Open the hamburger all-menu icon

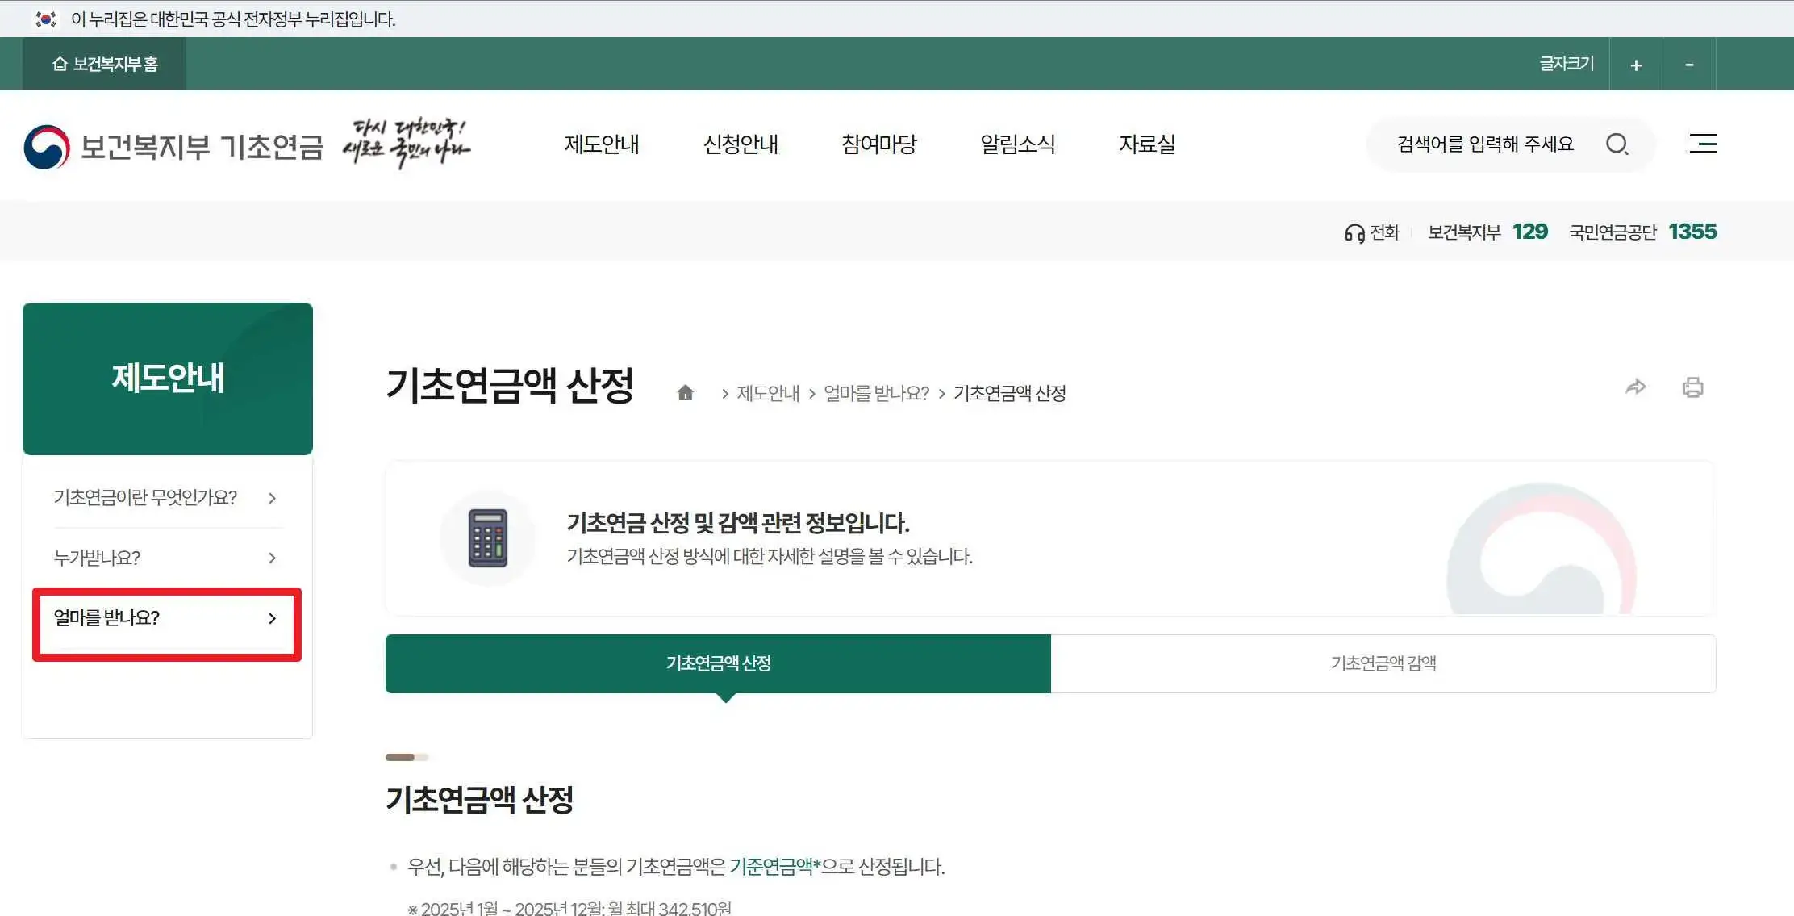click(1703, 144)
